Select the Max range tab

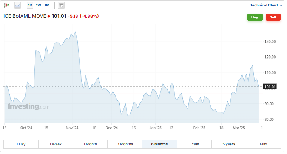tap(263, 144)
